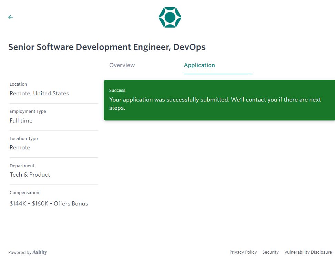The height and width of the screenshot is (264, 335).
Task: Click the 'Powered by' footer text
Action: [x=20, y=253]
